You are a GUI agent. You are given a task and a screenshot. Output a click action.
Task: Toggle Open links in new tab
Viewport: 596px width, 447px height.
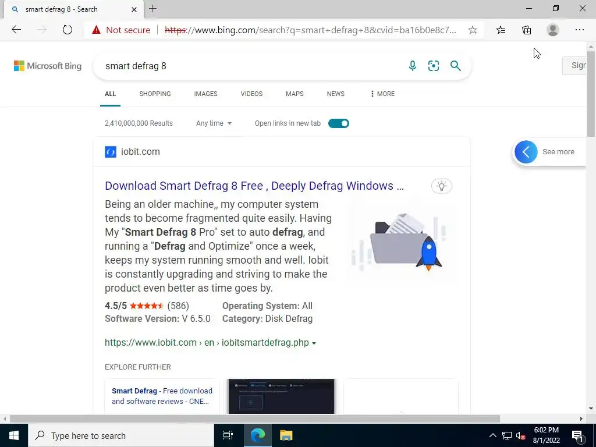coord(338,123)
